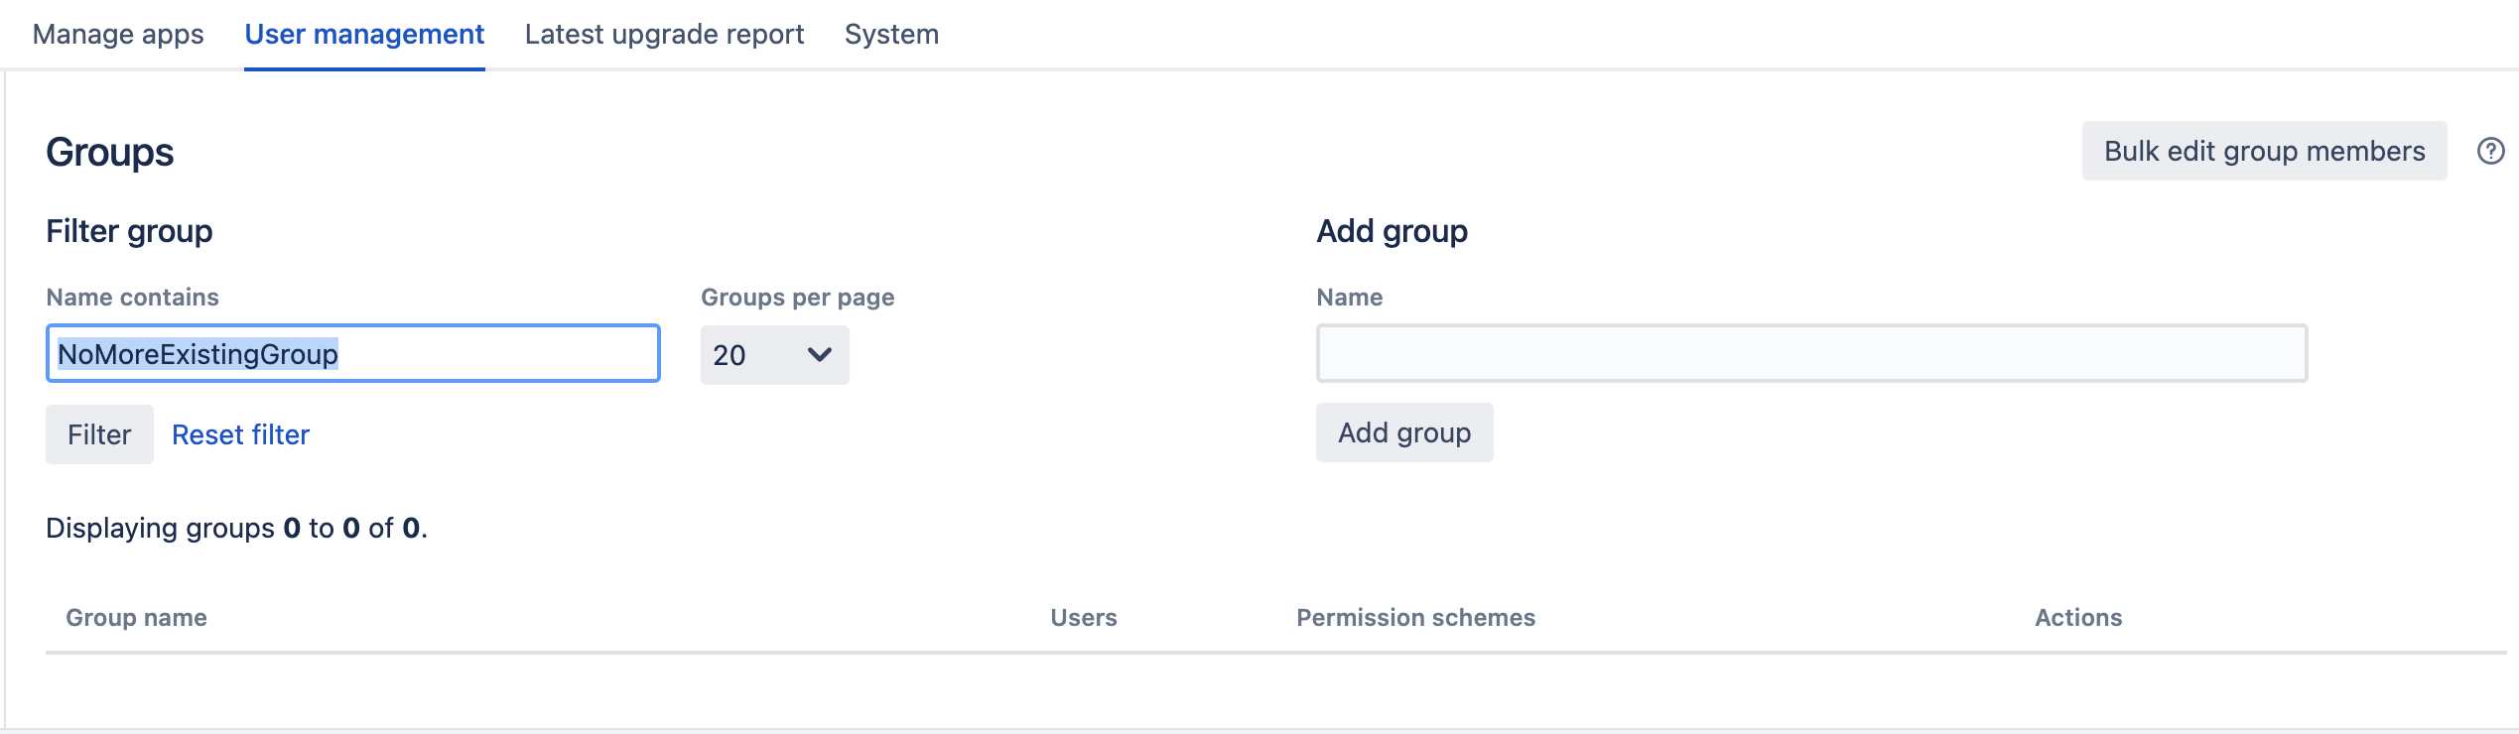Screen dimensions: 2519x734
Task: Click the Users column header
Action: [x=1084, y=617]
